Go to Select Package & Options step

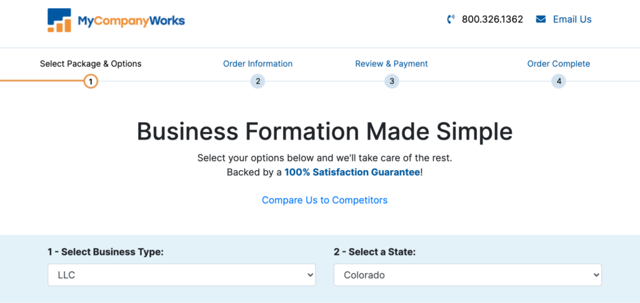[91, 64]
